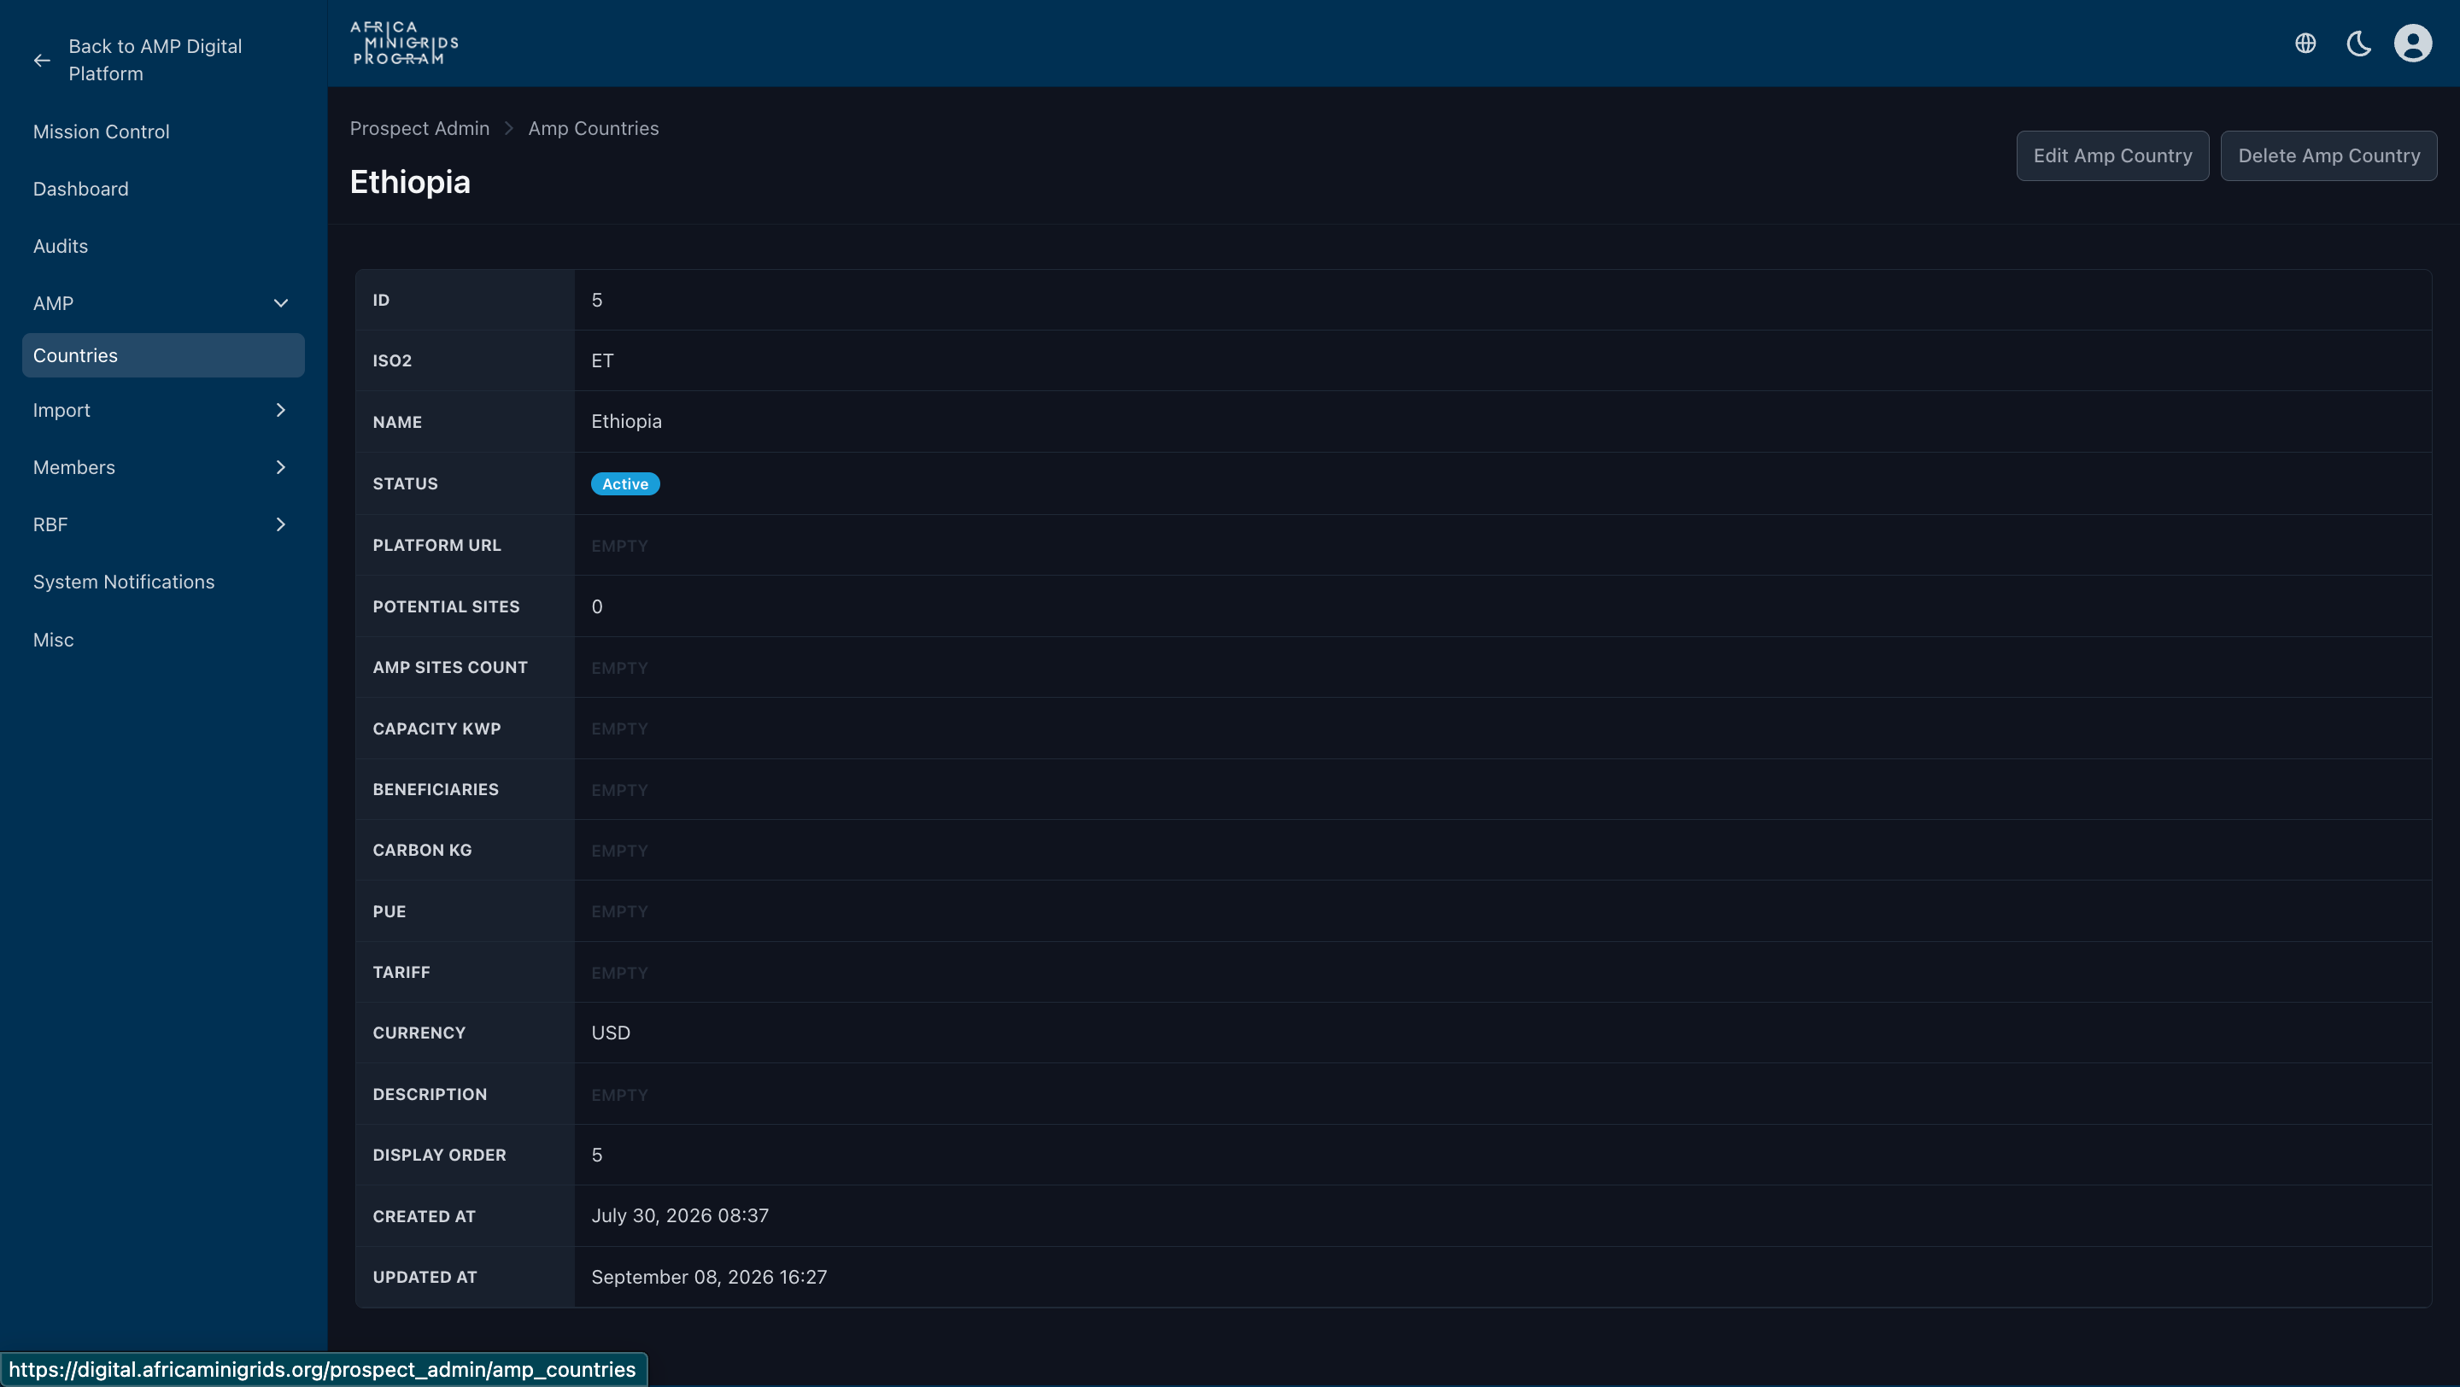The width and height of the screenshot is (2460, 1387).
Task: Click the Currency value USD
Action: point(610,1033)
